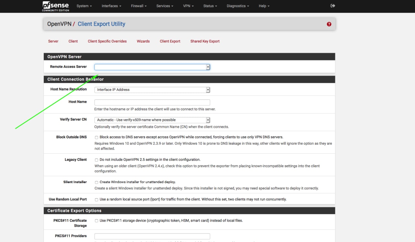Open the Help menu
The height and width of the screenshot is (242, 415).
[264, 6]
